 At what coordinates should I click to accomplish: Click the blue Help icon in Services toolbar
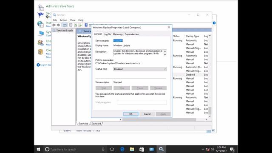tap(86, 25)
